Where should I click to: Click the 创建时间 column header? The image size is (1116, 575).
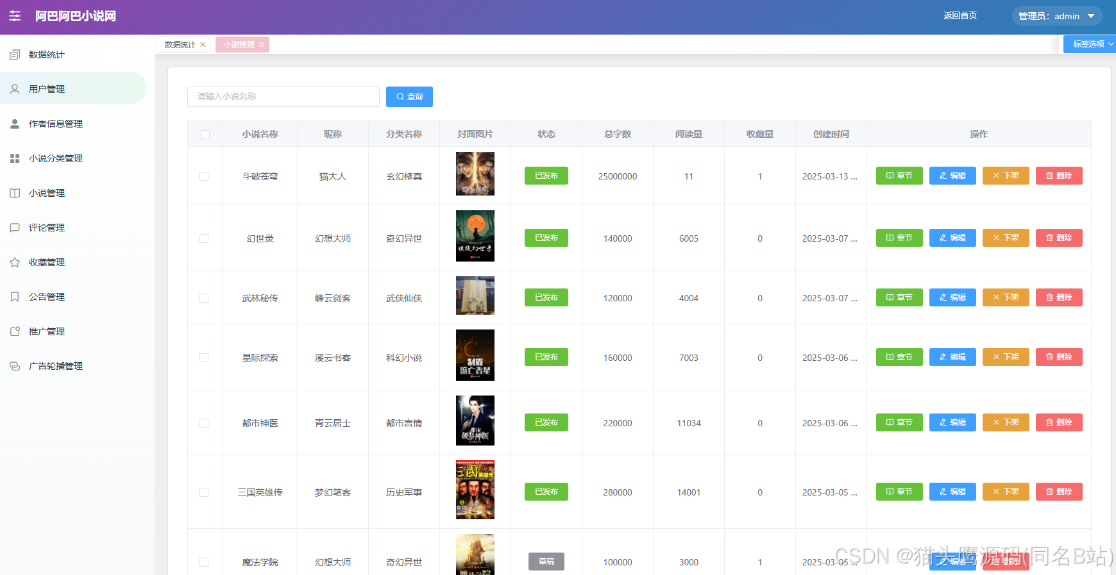click(x=831, y=134)
